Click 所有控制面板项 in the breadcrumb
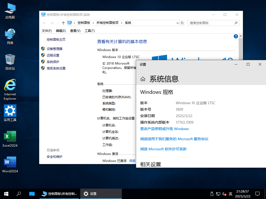The image size is (266, 199). point(107,23)
